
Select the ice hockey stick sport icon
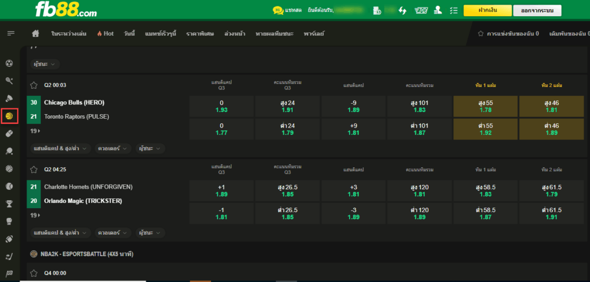click(9, 257)
